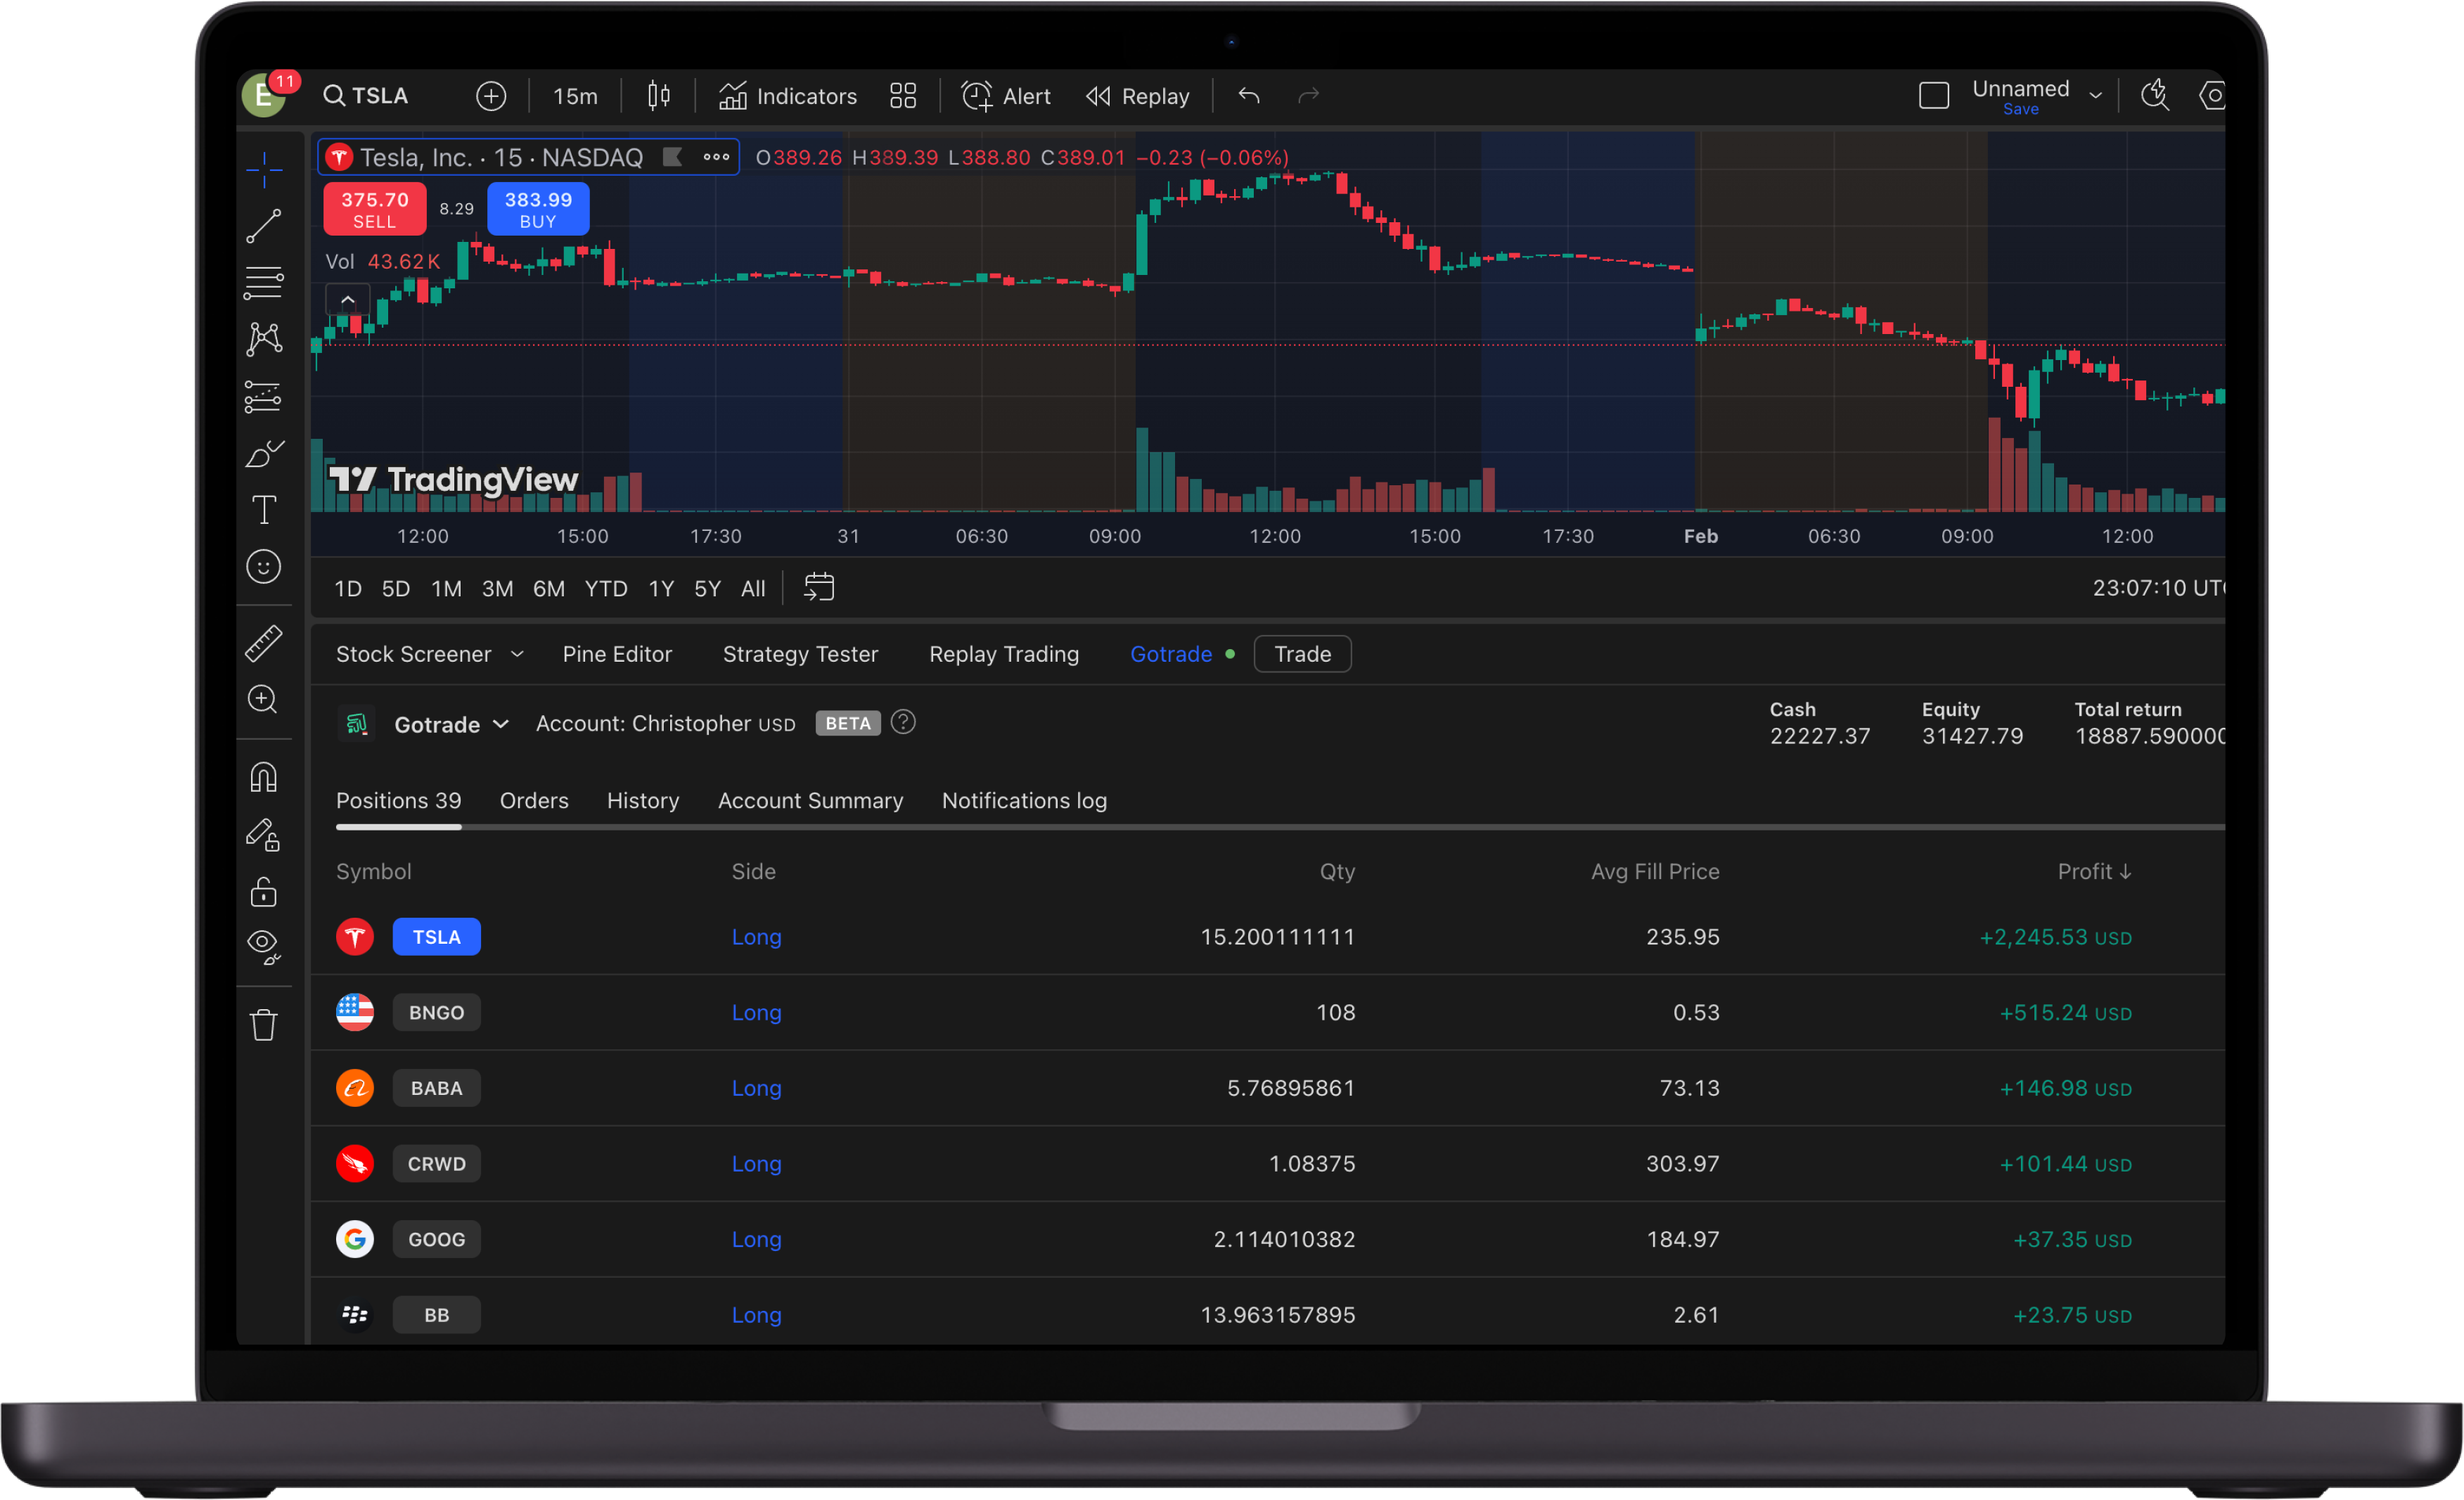The image size is (2464, 1500).
Task: Select the trend line drawing tool
Action: (263, 226)
